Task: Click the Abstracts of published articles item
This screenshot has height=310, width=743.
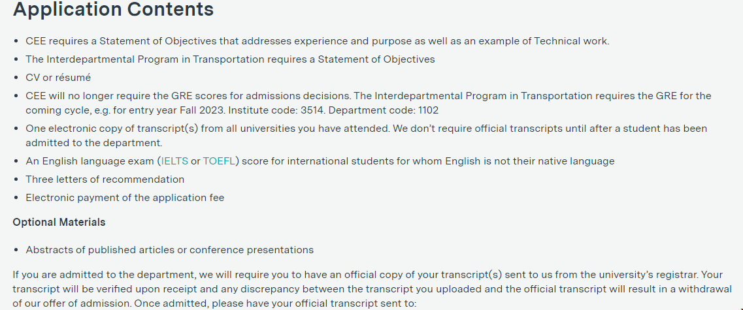Action: pyautogui.click(x=170, y=250)
